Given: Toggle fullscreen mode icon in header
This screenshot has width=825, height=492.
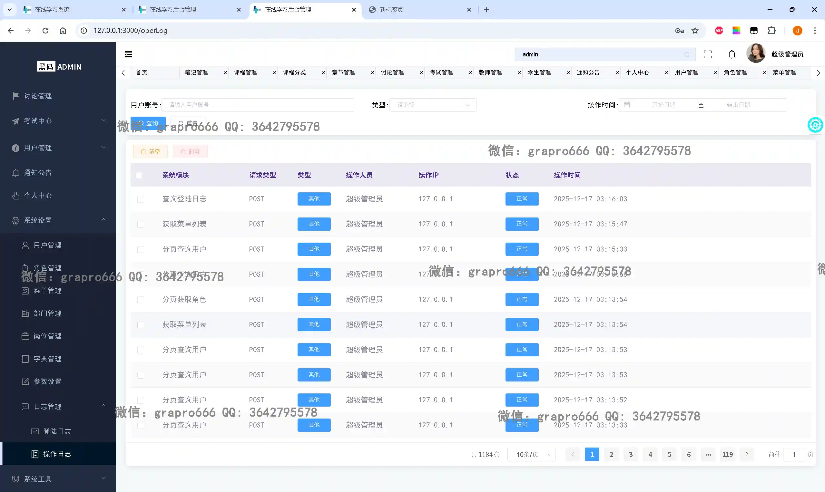Looking at the screenshot, I should pyautogui.click(x=707, y=54).
